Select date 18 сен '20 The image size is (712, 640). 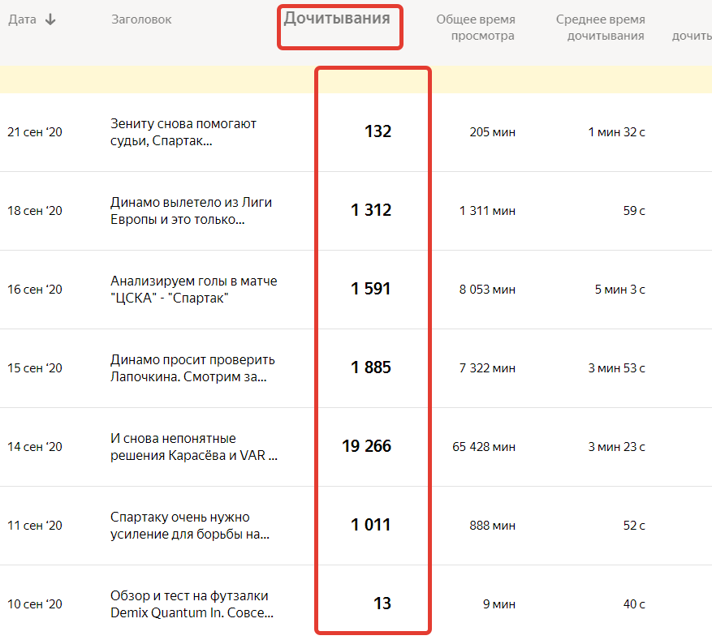coord(35,211)
